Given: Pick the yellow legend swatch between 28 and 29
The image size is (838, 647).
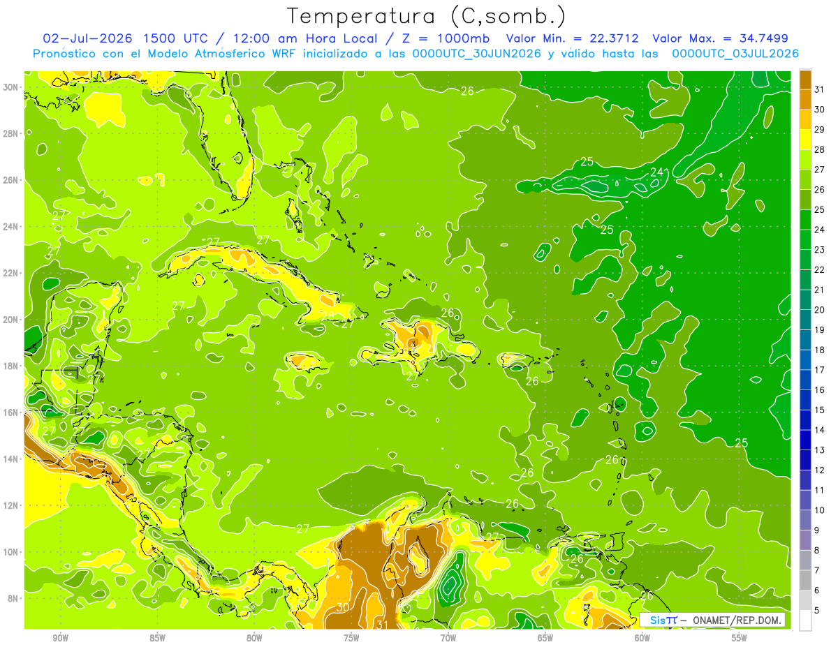Looking at the screenshot, I should 805,140.
